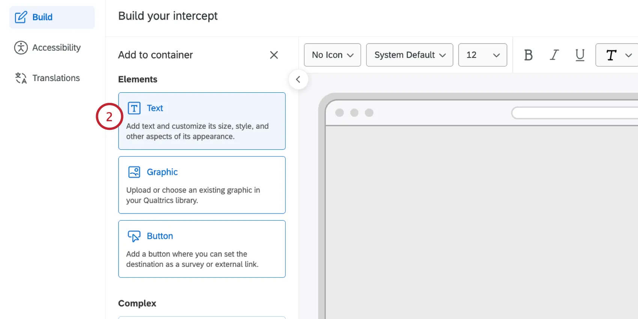This screenshot has height=319, width=638.
Task: Toggle underline formatting
Action: click(580, 55)
